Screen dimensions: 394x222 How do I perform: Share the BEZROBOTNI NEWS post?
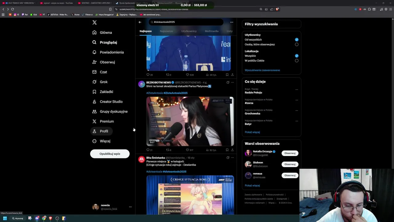tap(232, 150)
